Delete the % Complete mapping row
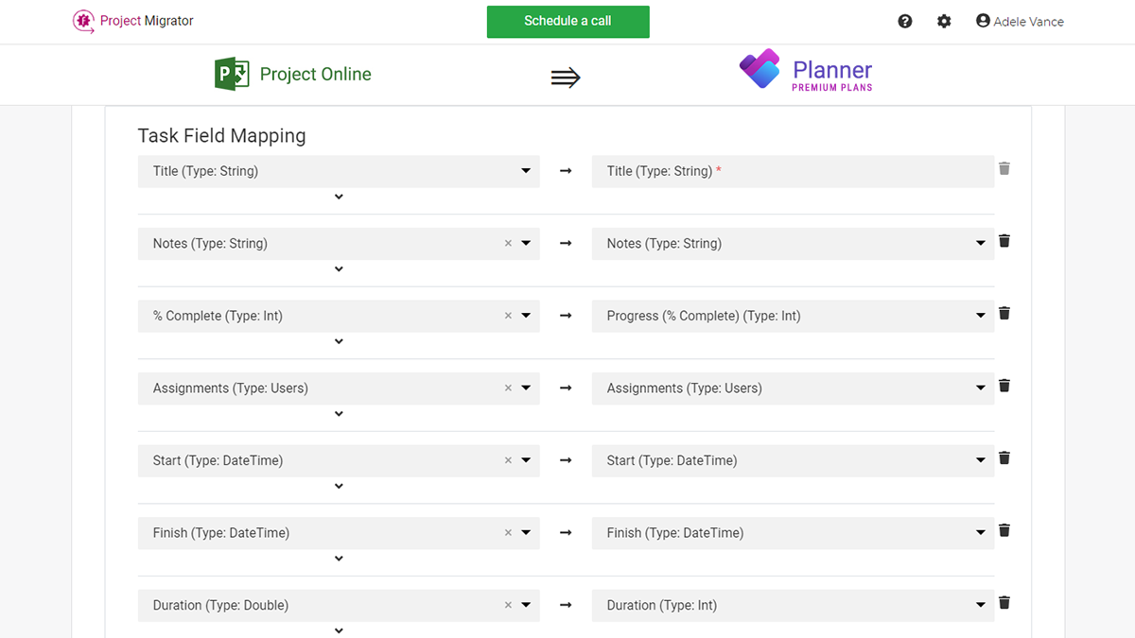The height and width of the screenshot is (638, 1135). point(1004,313)
